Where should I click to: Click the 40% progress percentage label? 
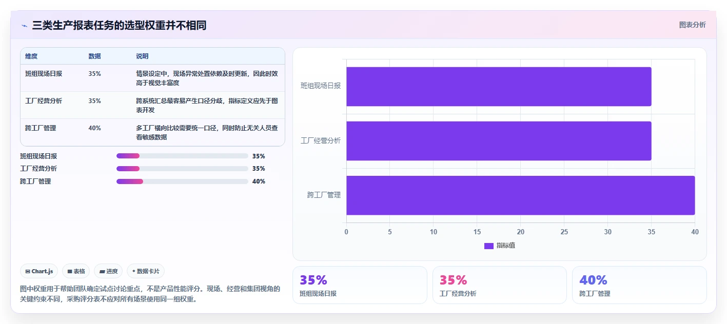[259, 181]
